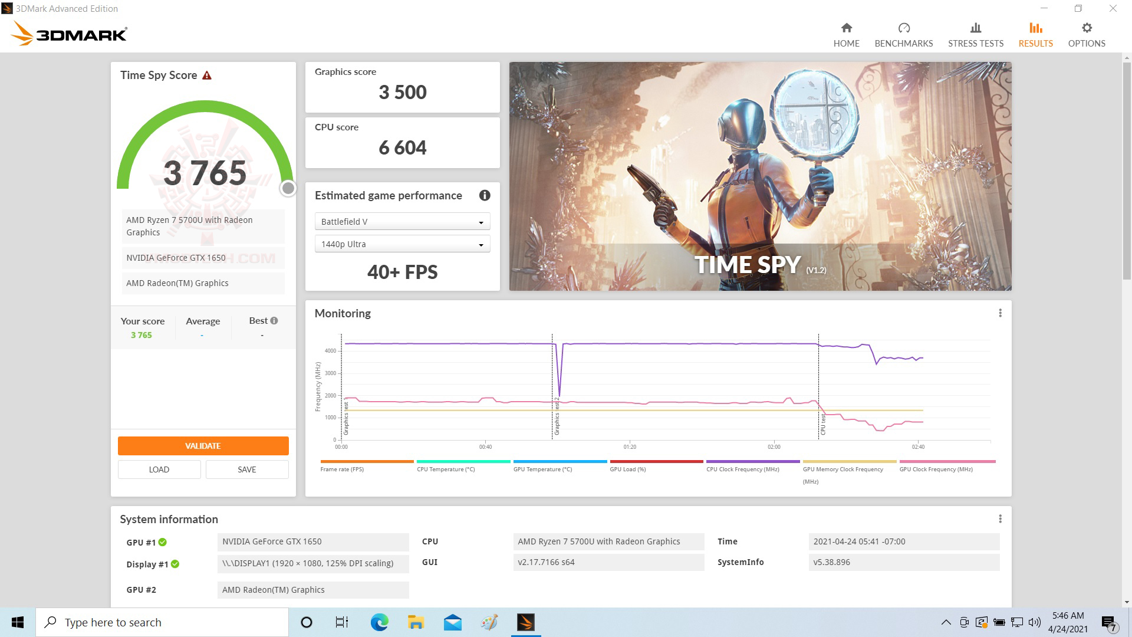Open the System information three-dot menu

(1000, 519)
